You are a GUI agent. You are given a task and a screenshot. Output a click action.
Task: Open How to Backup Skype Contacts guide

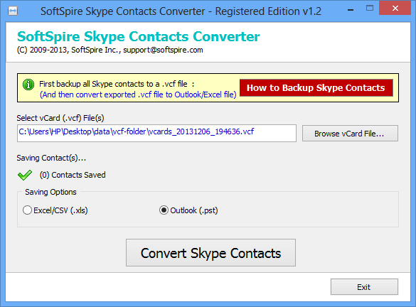coord(316,87)
